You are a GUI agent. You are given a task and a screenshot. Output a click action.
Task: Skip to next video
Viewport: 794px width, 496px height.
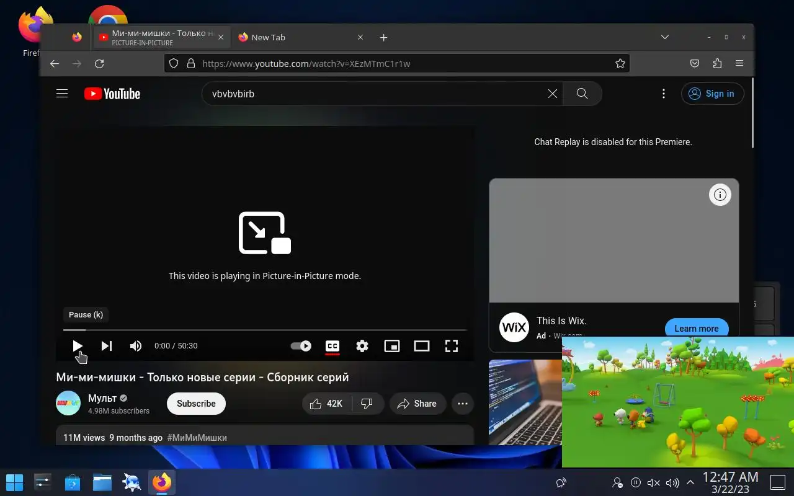(107, 346)
